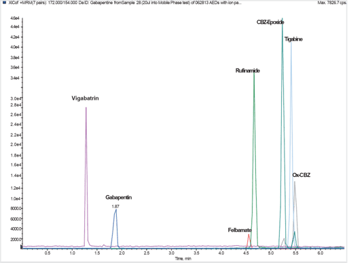Click the 3.0 time axis tick label
The width and height of the screenshot is (349, 263).
[171, 253]
